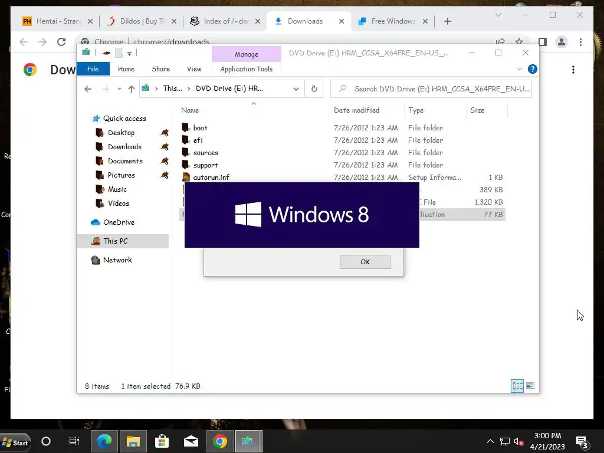The image size is (604, 453).
Task: Open a new Chrome tab
Action: click(447, 21)
